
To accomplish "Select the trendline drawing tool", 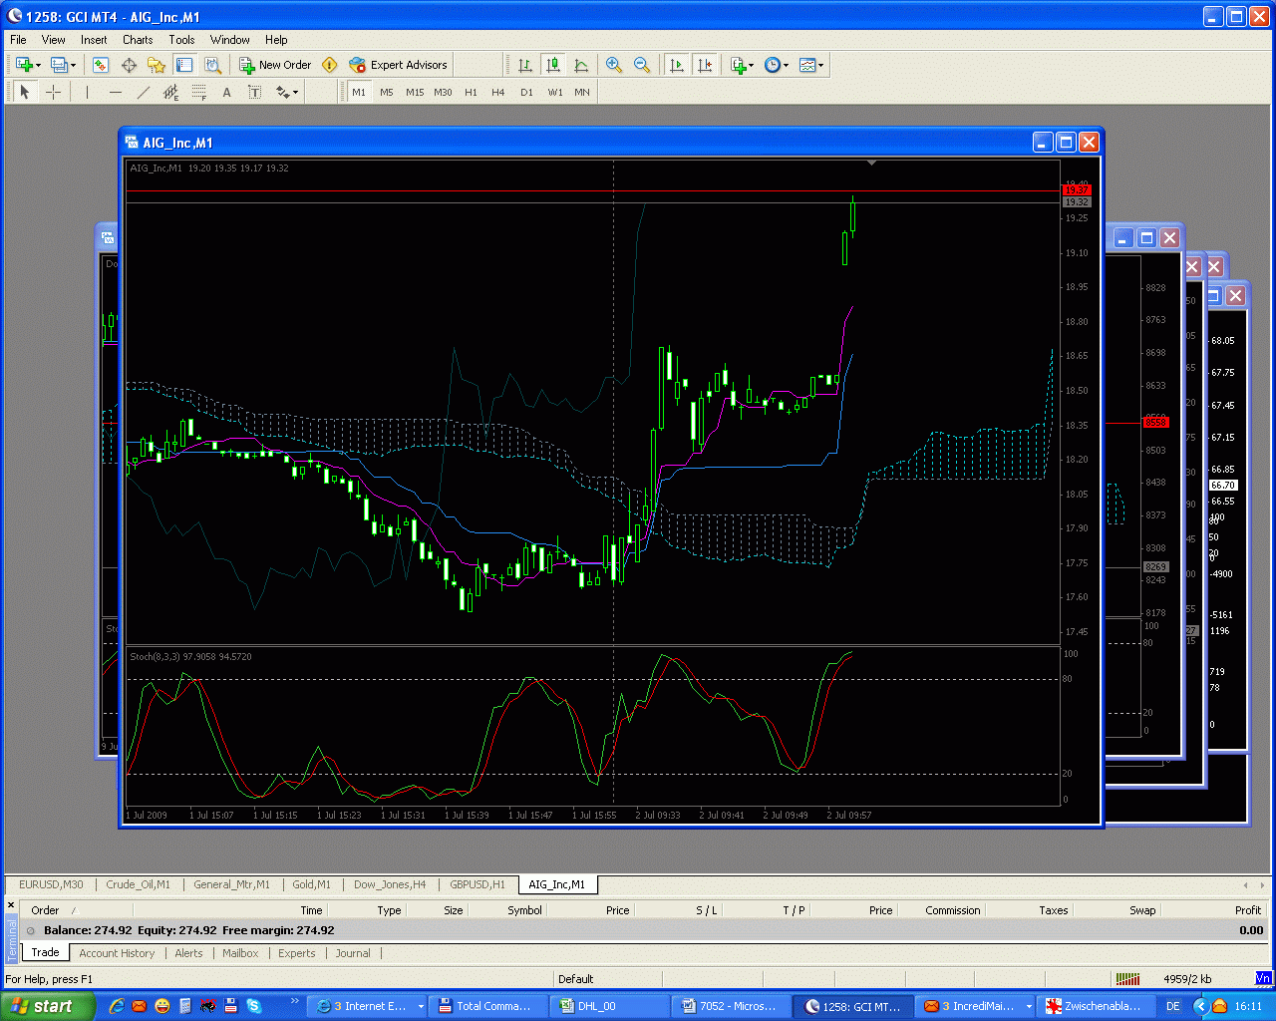I will click(143, 92).
